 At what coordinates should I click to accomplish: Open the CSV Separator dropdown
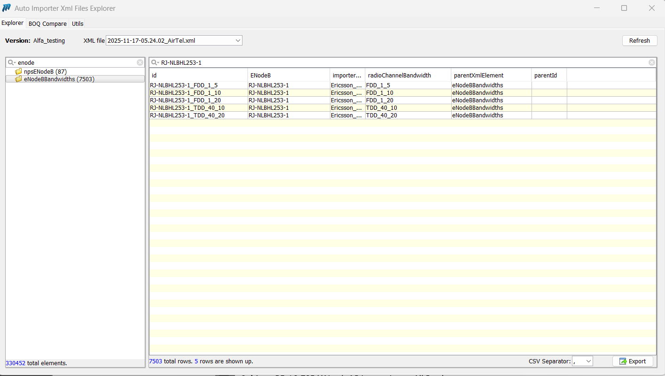[x=588, y=361]
